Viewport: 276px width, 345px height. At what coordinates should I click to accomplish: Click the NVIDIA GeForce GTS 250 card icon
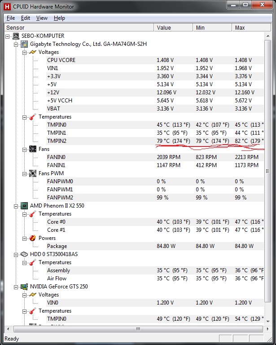click(24, 287)
